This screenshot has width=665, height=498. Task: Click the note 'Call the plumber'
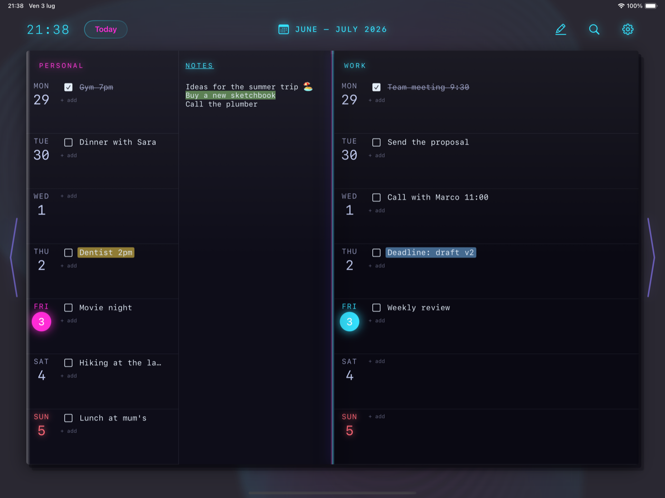(221, 104)
